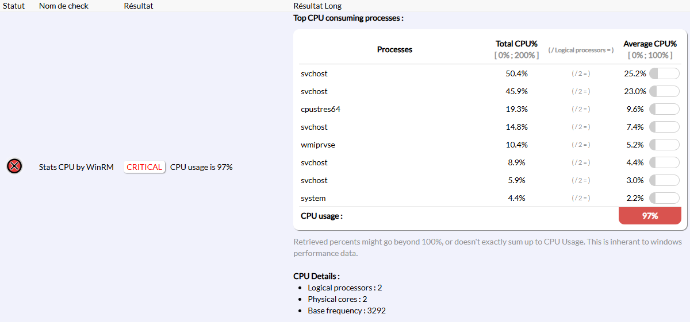Click the CRITICAL status badge
The height and width of the screenshot is (322, 690).
coord(144,167)
